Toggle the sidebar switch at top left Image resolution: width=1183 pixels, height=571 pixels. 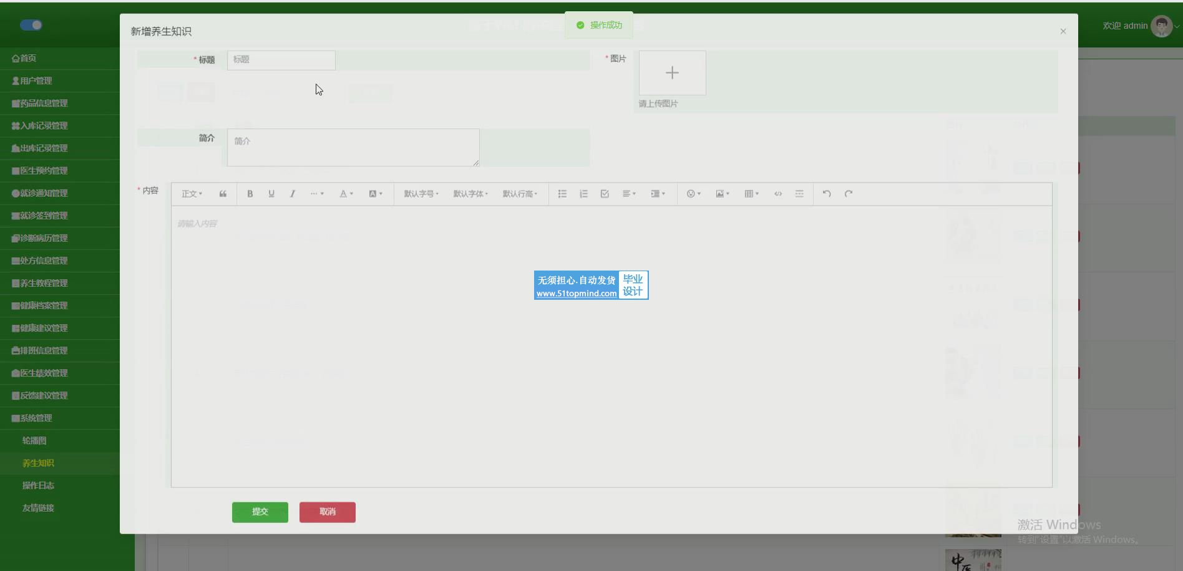[x=31, y=25]
